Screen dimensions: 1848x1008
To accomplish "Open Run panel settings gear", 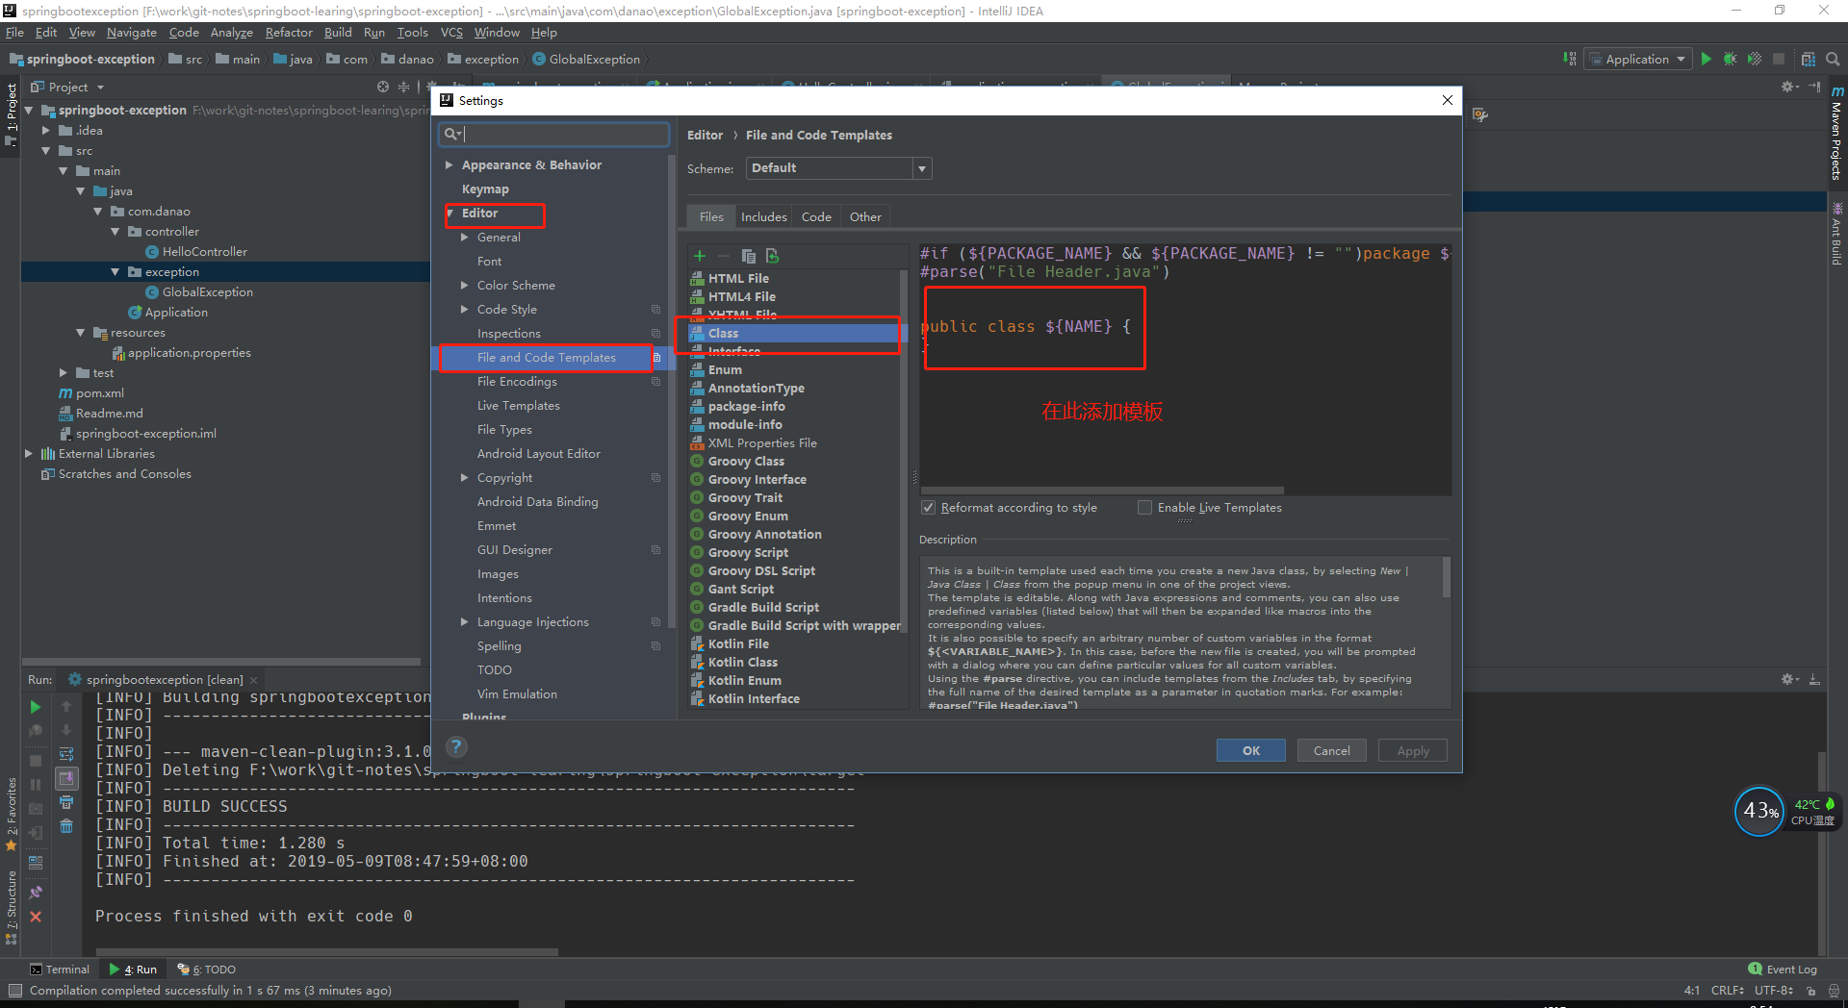I will click(1789, 679).
